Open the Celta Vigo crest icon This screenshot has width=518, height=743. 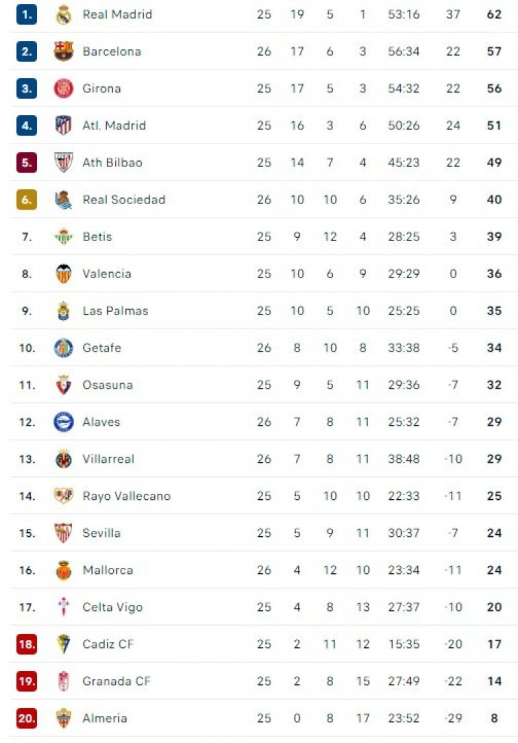point(63,607)
